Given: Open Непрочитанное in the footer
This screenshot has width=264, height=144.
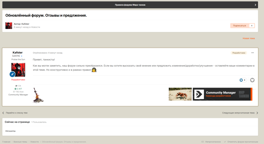Looking at the screenshot, I should 211,142.
